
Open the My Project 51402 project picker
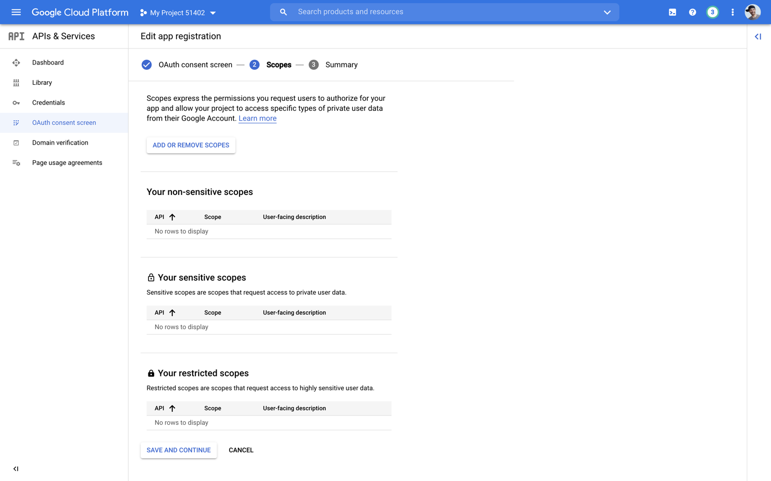click(x=178, y=12)
